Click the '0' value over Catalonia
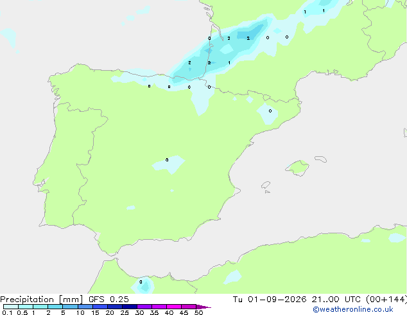Image resolution: width=407 pixels, height=315 pixels. [x=270, y=111]
